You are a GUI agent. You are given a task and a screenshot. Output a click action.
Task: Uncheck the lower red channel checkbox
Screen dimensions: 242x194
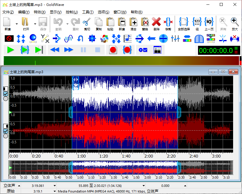5,131
